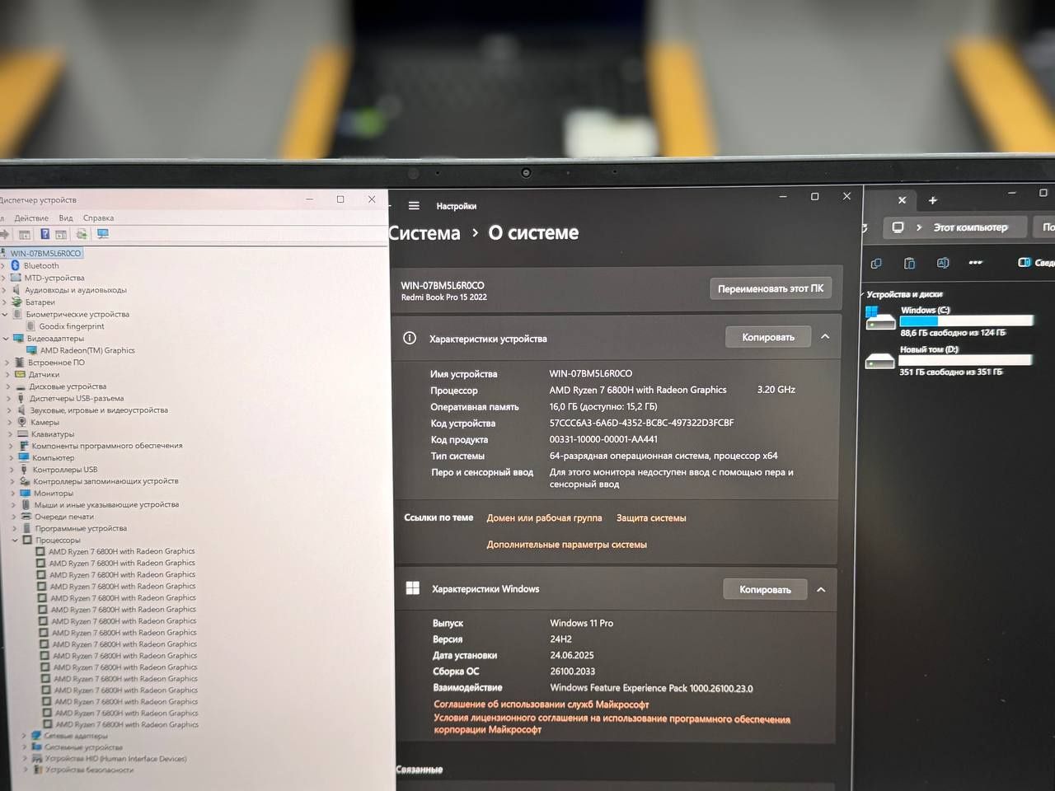
Task: Open the hamburger menu in Настройки
Action: [x=414, y=206]
